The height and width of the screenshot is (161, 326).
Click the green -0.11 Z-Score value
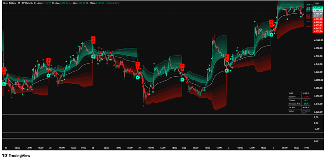coord(306,100)
